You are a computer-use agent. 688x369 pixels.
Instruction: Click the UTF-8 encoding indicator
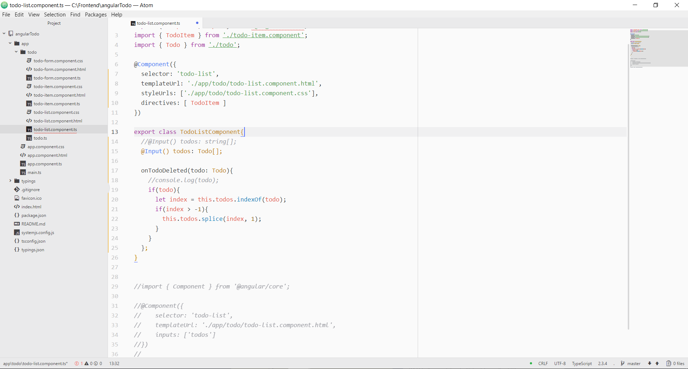[559, 363]
